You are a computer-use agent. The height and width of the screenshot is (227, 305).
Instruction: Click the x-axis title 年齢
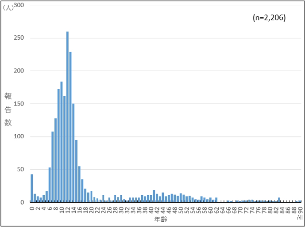click(161, 219)
